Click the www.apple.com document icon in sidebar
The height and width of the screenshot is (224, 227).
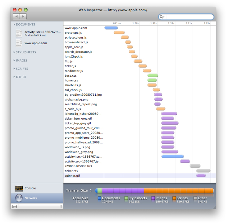(19, 43)
